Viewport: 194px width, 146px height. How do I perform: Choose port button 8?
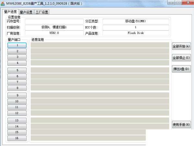(17, 88)
